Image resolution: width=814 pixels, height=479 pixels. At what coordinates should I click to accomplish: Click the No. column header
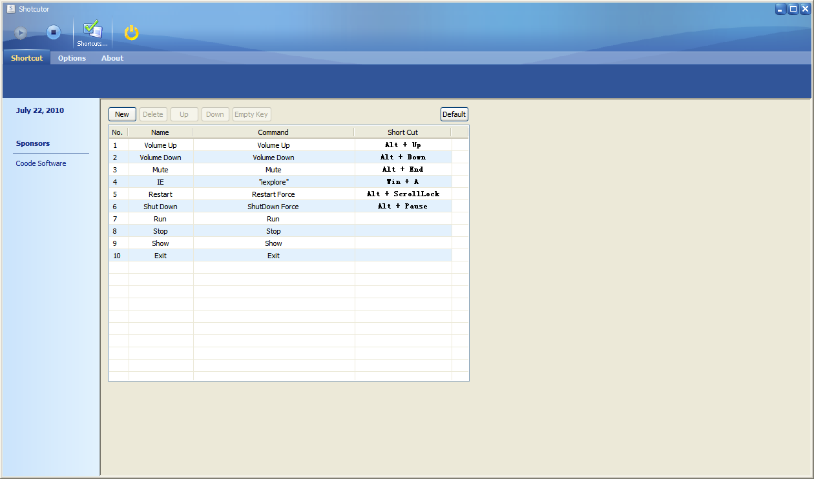[x=118, y=132]
